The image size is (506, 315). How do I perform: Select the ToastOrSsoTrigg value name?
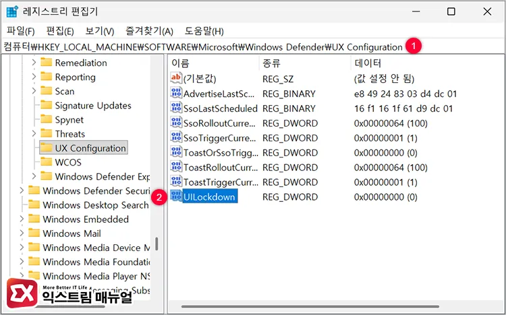[x=221, y=153]
